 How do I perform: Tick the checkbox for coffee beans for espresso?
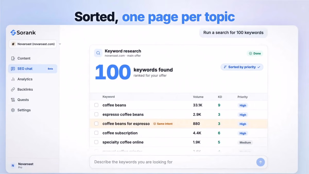pos(96,124)
